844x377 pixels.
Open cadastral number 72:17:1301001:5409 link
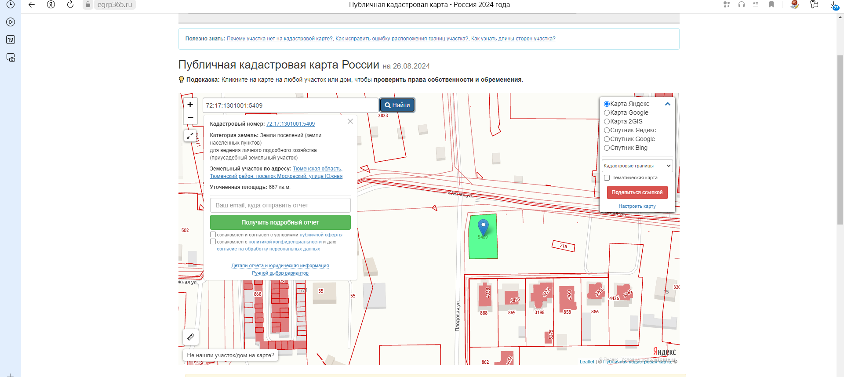pyautogui.click(x=291, y=124)
